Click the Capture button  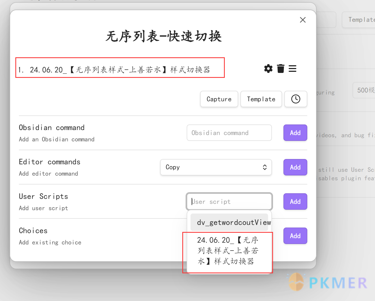click(x=219, y=99)
